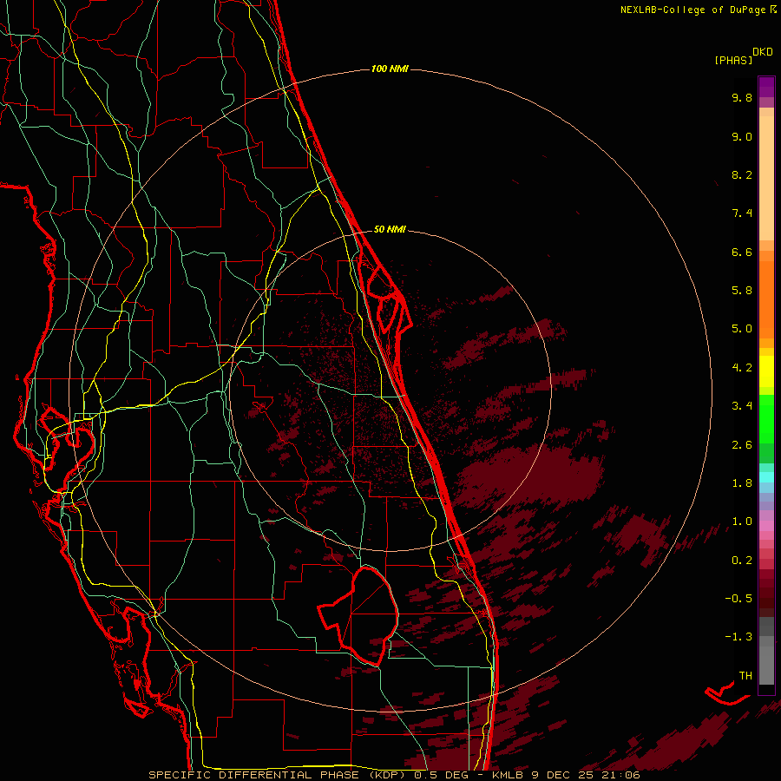
Task: Click the cyan segment of the color scale
Action: click(766, 477)
